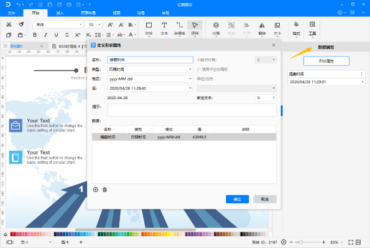Click the Bold formatting button
Image resolution: width=370 pixels, height=248 pixels.
tap(35, 35)
